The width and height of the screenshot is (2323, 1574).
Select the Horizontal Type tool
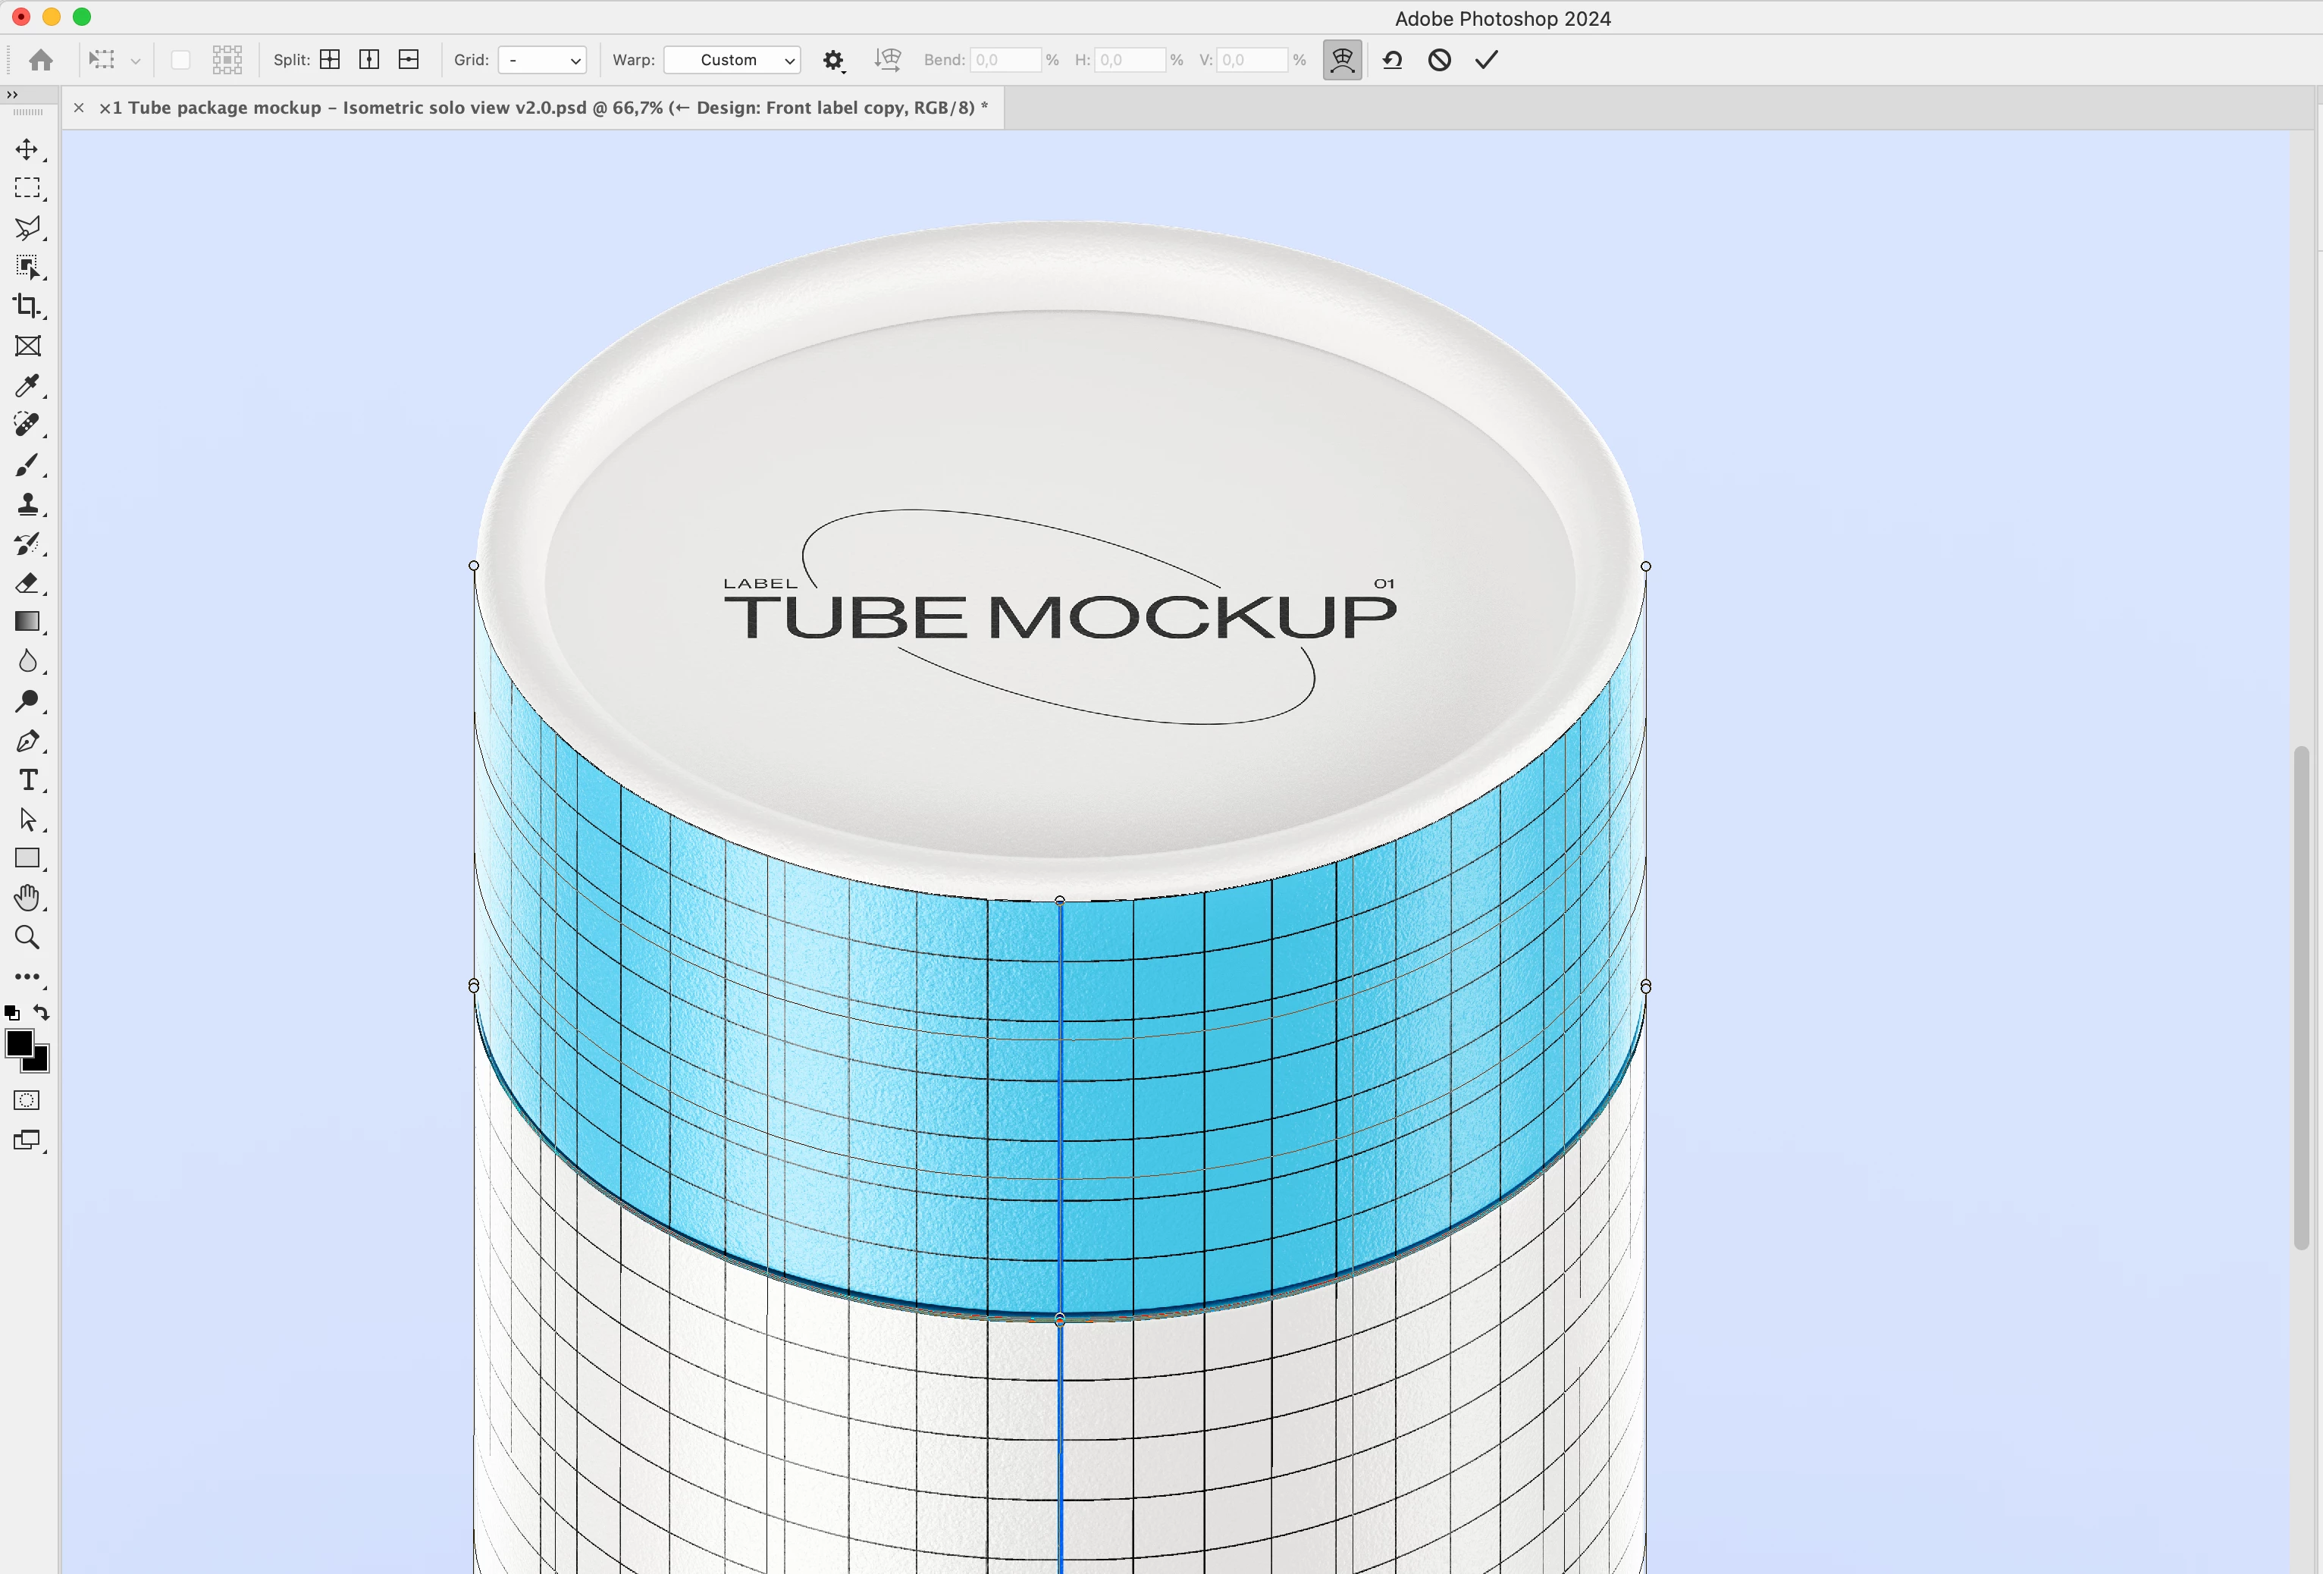(x=27, y=779)
